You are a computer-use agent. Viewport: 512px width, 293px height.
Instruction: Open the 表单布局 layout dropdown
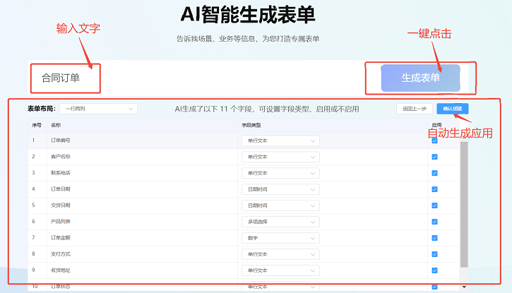[x=98, y=109]
